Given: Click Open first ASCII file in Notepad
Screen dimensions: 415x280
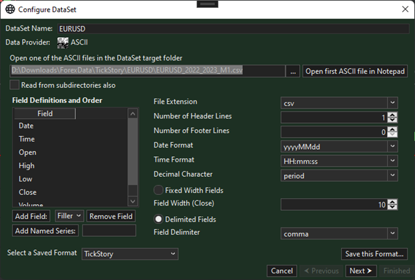Looking at the screenshot, I should [x=354, y=71].
